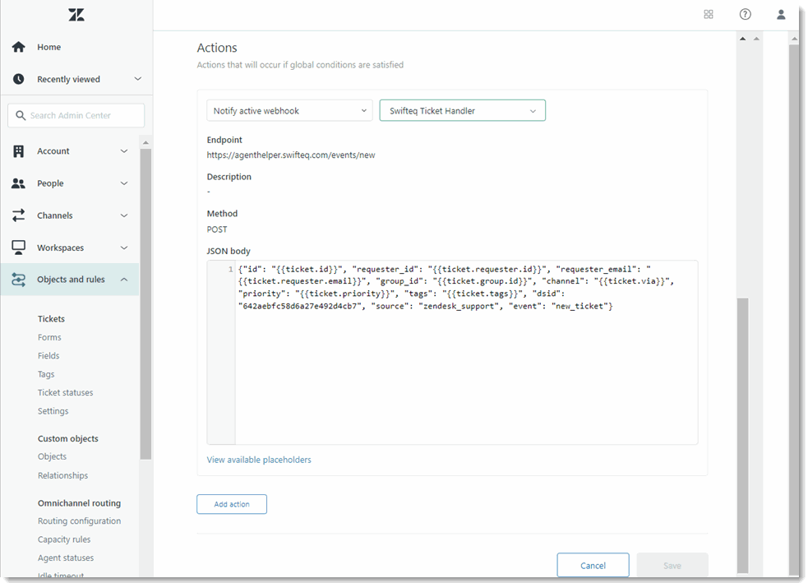
Task: Click the Zendesk logo icon
Action: [76, 15]
